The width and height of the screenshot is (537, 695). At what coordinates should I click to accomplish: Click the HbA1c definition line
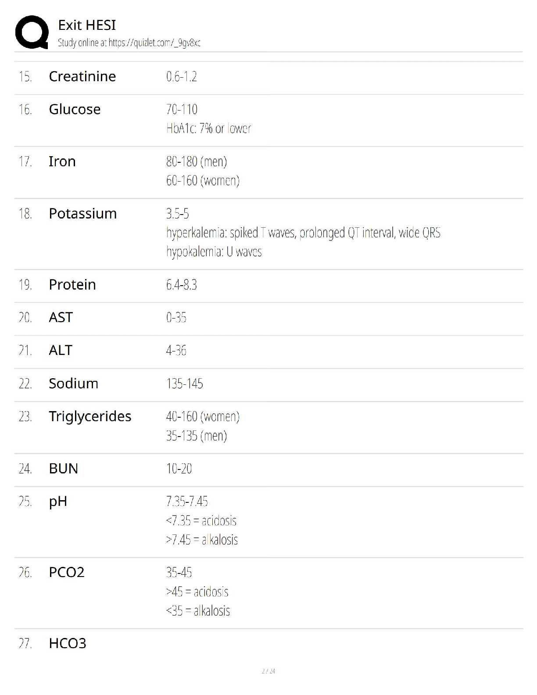click(209, 129)
